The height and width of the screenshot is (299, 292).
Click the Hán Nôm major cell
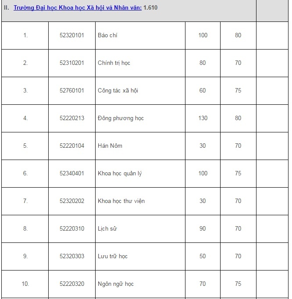(110, 146)
